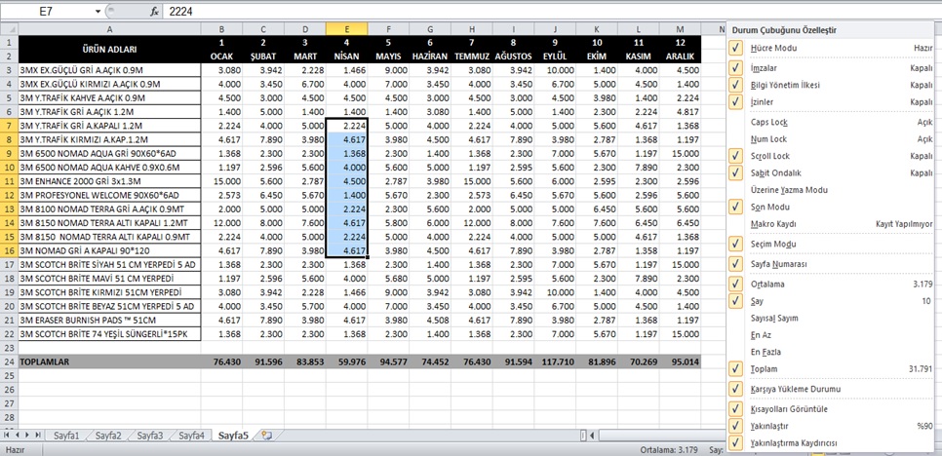Click the ÜRÜN ADLARI header cell

109,49
